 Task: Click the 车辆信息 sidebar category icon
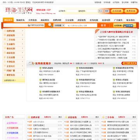coord(5,61)
